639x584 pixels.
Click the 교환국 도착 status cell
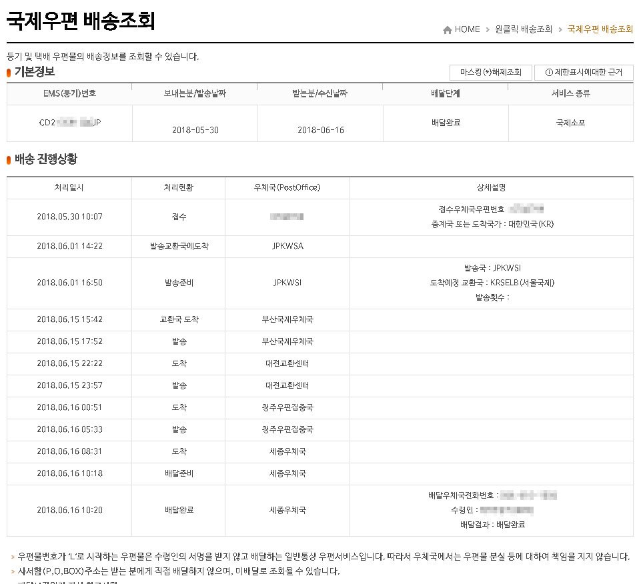tap(179, 320)
